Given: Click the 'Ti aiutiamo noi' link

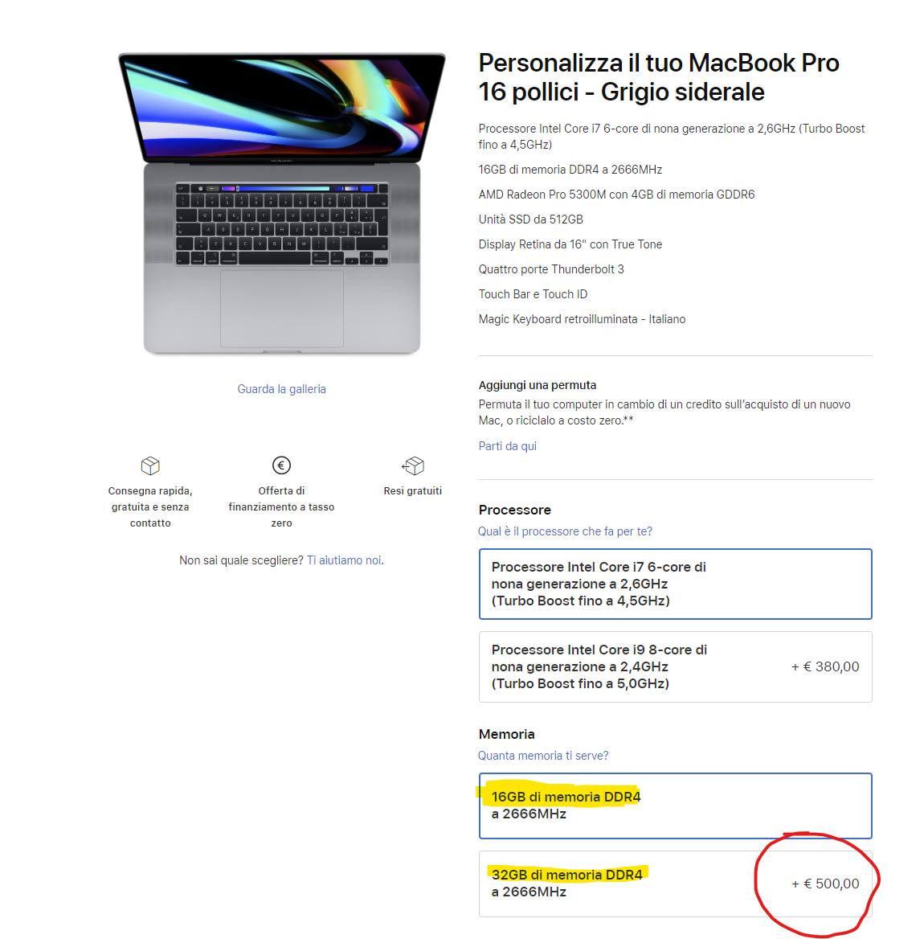Looking at the screenshot, I should (x=344, y=560).
